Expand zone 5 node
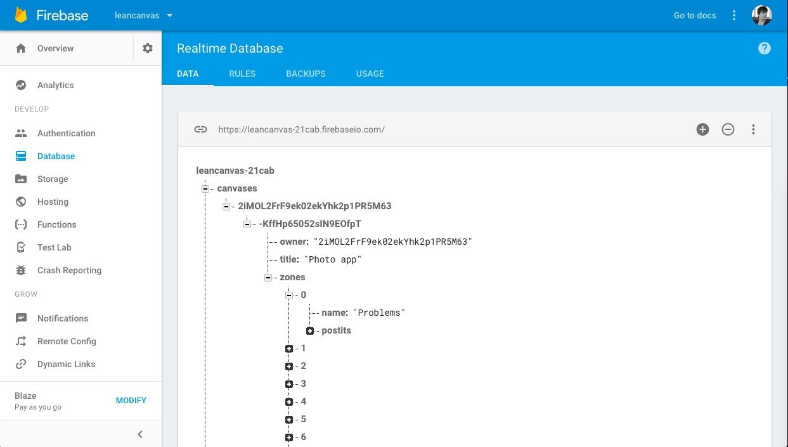Screen dimensions: 788x447 (x=288, y=420)
